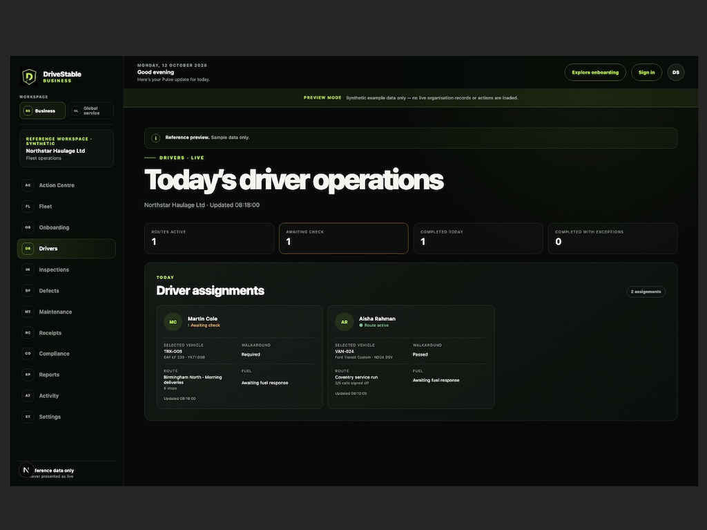The width and height of the screenshot is (707, 530).
Task: Open the DS user avatar
Action: (676, 73)
